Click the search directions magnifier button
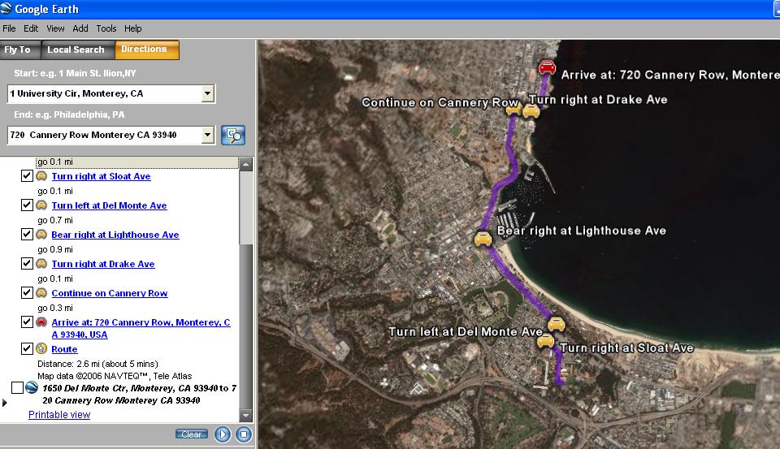The width and height of the screenshot is (780, 449). [x=232, y=135]
